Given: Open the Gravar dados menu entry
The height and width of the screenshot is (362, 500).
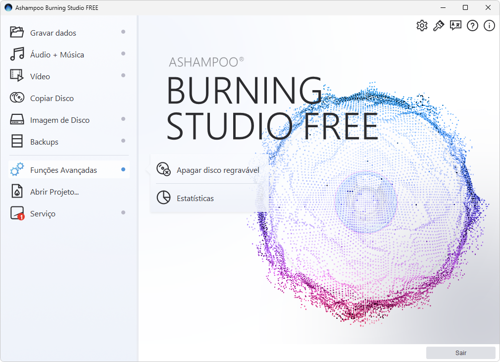Looking at the screenshot, I should pyautogui.click(x=53, y=33).
